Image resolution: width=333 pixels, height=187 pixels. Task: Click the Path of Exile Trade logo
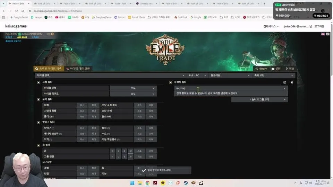point(165,50)
